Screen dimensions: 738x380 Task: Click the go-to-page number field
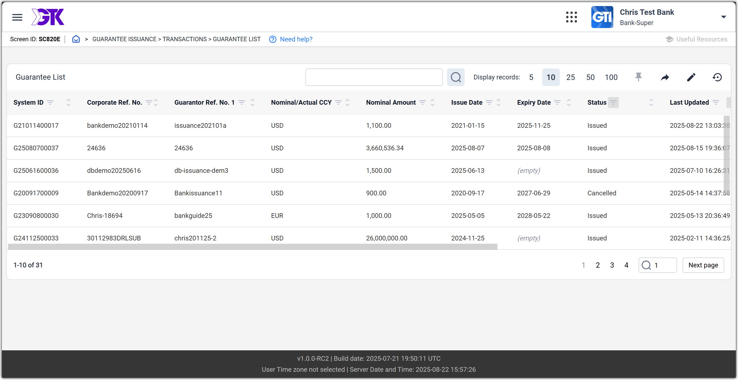pyautogui.click(x=658, y=265)
